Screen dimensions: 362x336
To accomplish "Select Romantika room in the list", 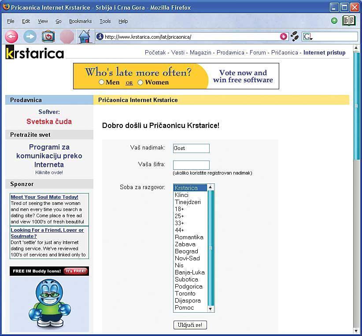I will coord(190,237).
